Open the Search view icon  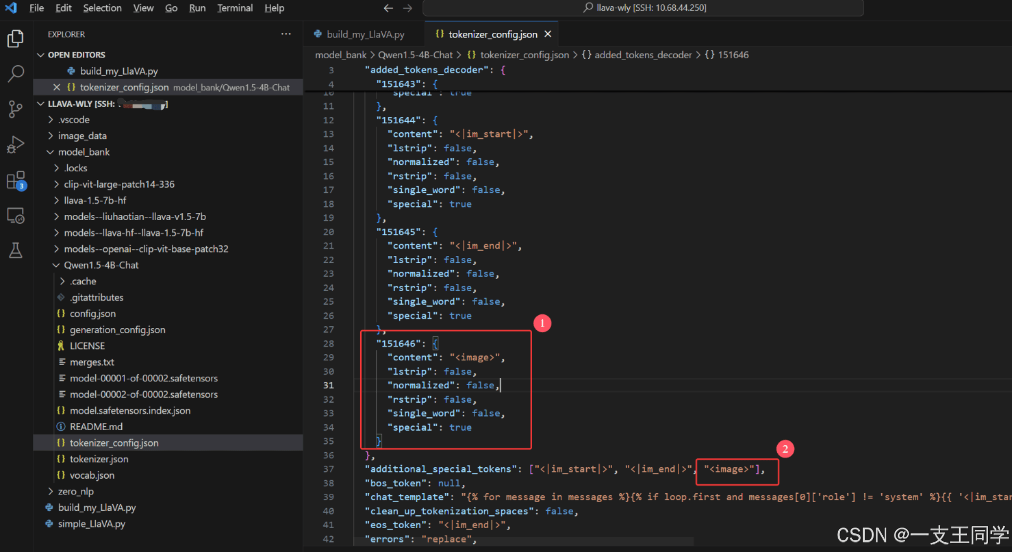point(16,73)
